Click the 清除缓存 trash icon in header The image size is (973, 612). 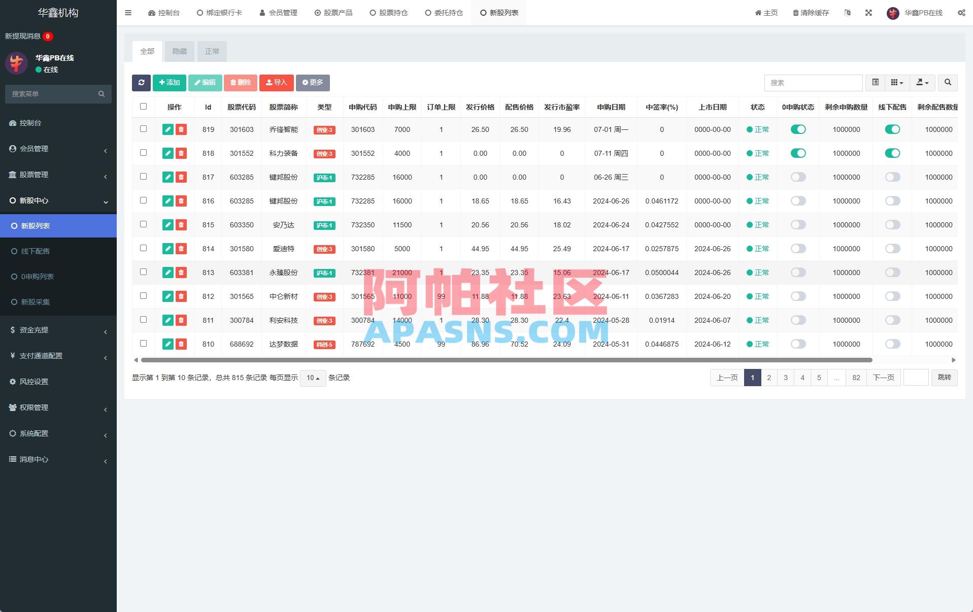(795, 13)
